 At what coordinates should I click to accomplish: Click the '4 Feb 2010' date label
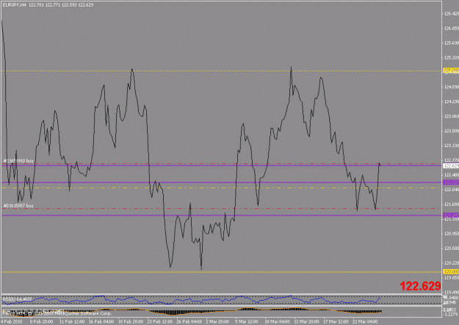point(11,321)
